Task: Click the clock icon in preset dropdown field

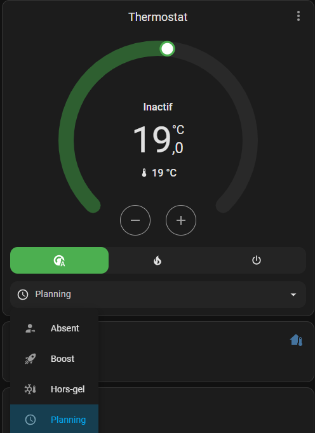Action: [23, 295]
